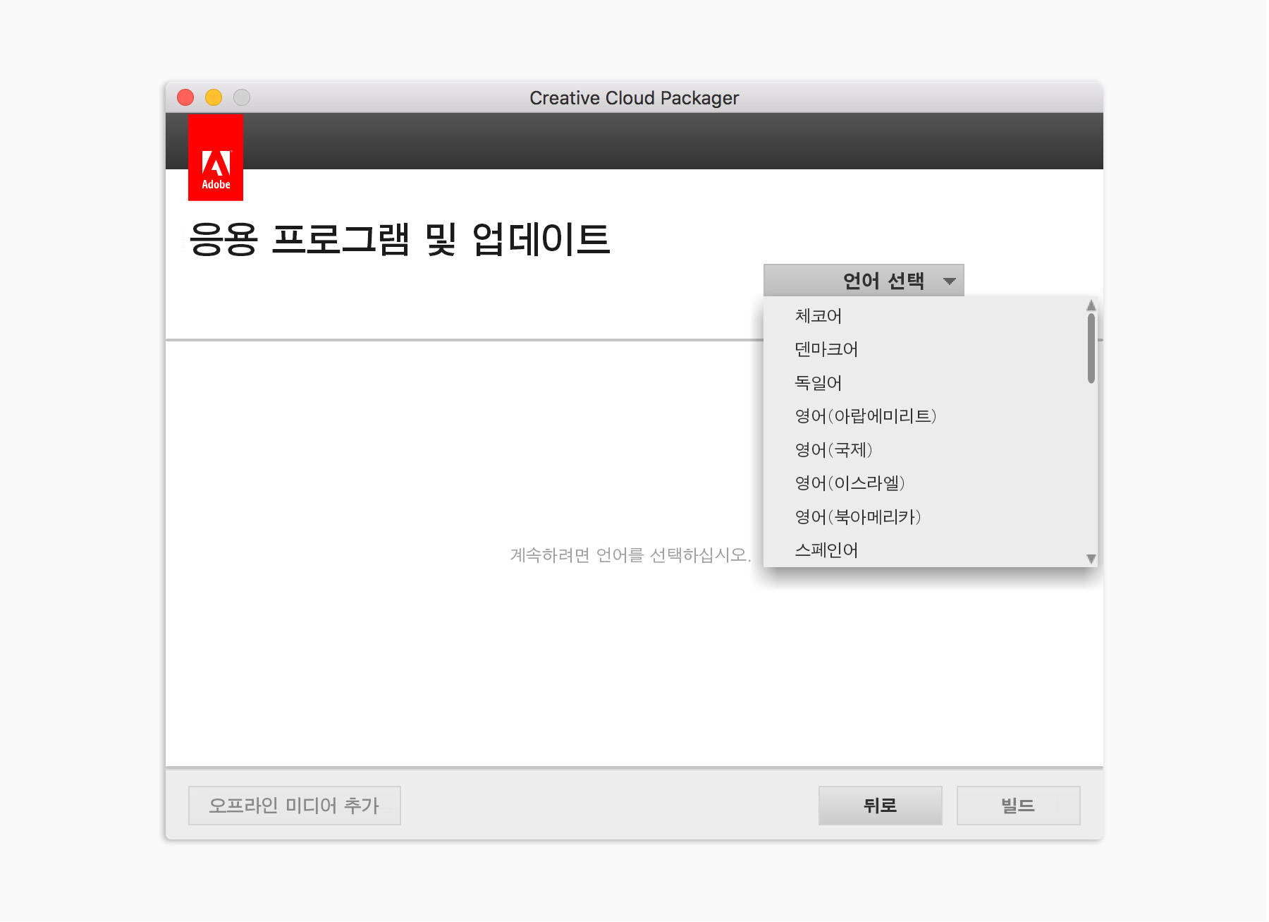Click the 빌드 build button
Image resolution: width=1269 pixels, height=922 pixels.
point(1018,806)
